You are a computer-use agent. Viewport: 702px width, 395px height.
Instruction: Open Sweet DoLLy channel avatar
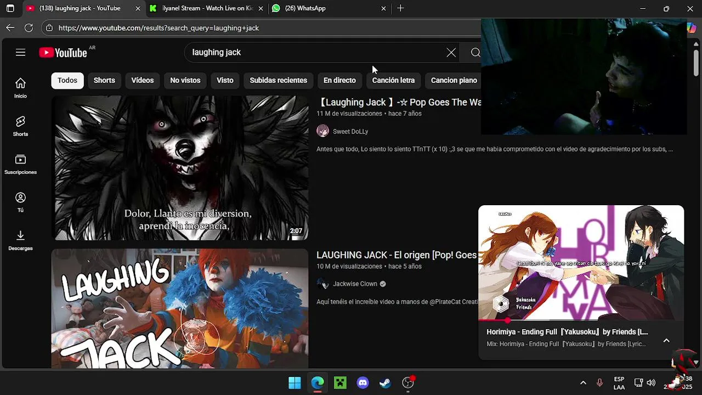click(x=322, y=131)
